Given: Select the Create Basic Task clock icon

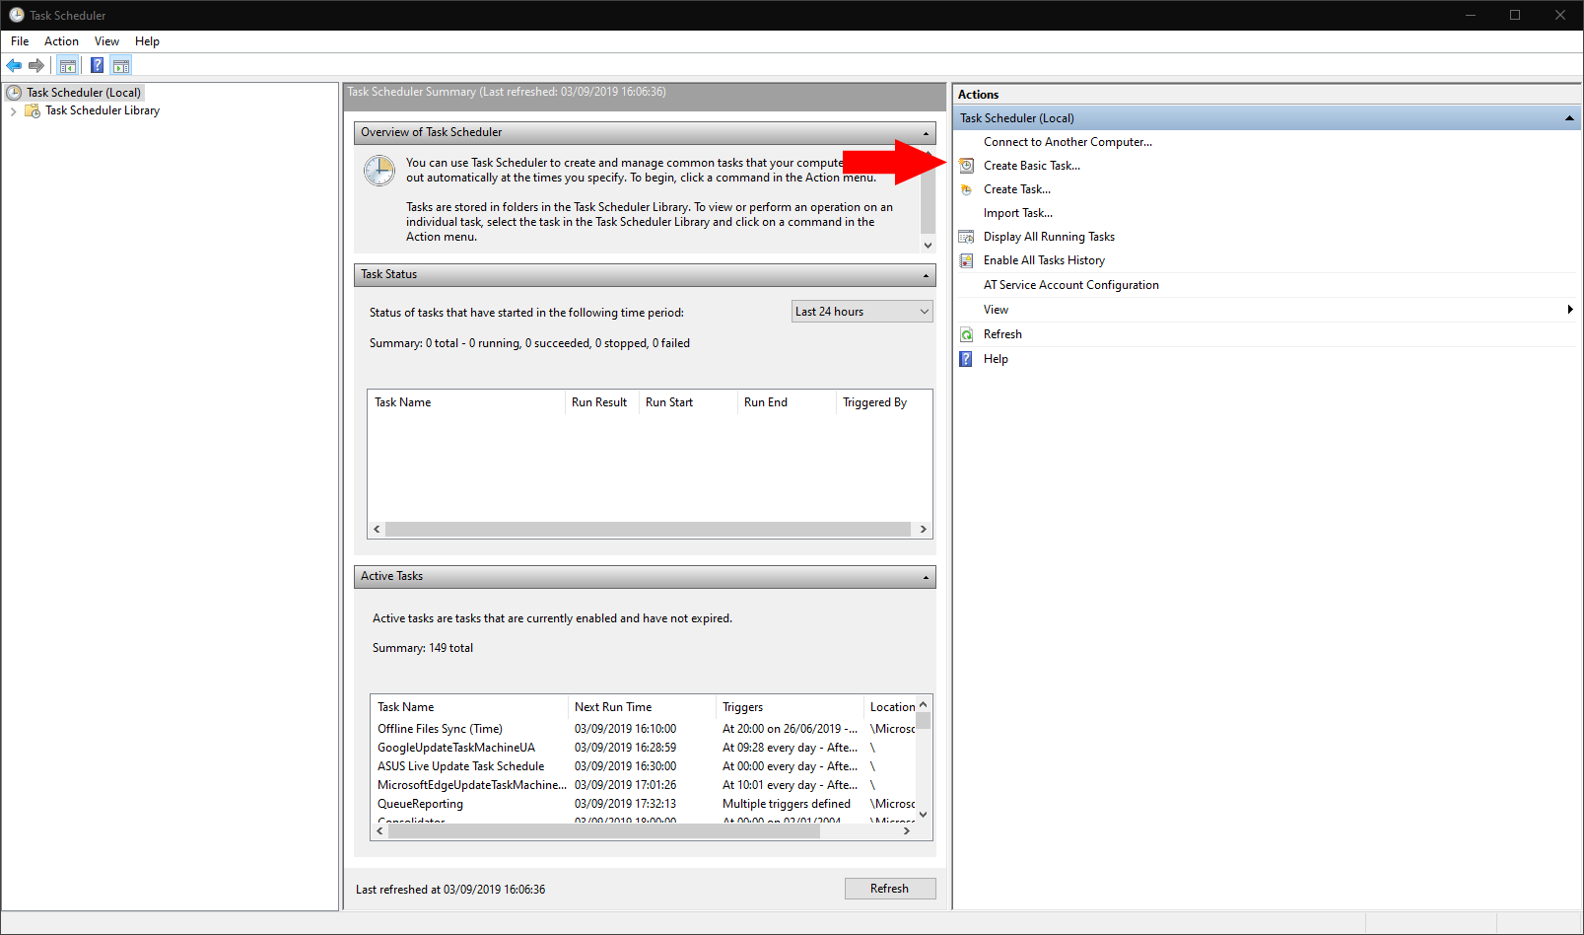Looking at the screenshot, I should tap(966, 165).
